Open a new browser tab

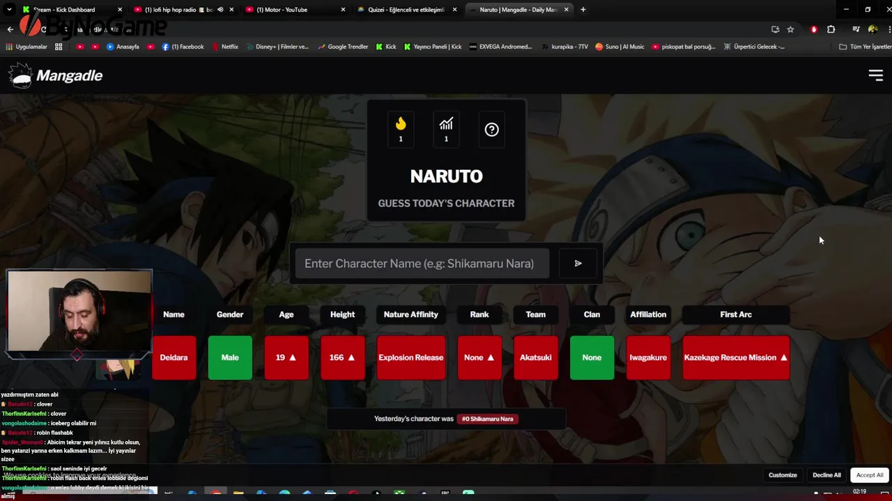583,10
